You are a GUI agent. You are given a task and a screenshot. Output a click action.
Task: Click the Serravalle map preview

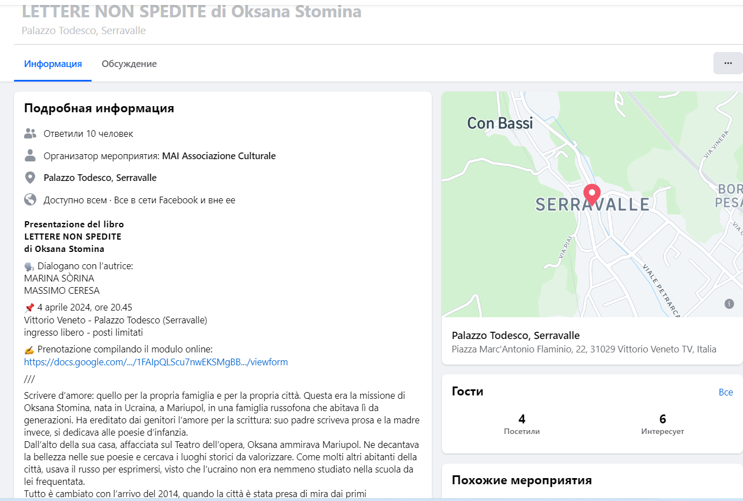(x=592, y=204)
